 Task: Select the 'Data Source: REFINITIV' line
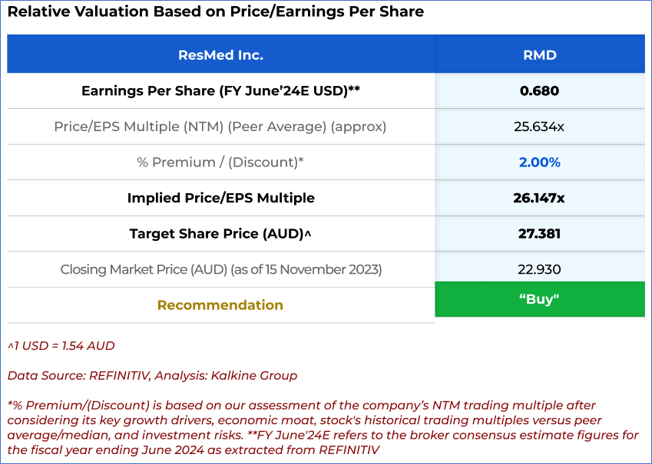click(152, 376)
